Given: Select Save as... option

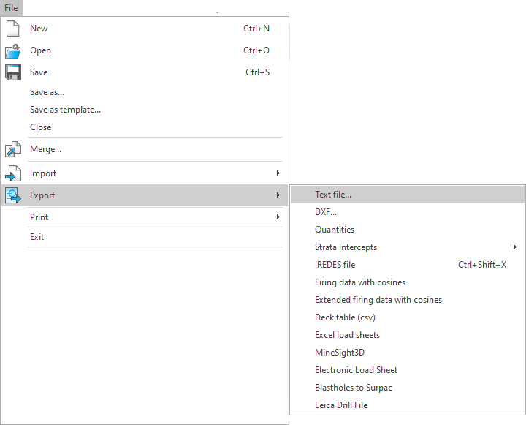Looking at the screenshot, I should (145, 92).
